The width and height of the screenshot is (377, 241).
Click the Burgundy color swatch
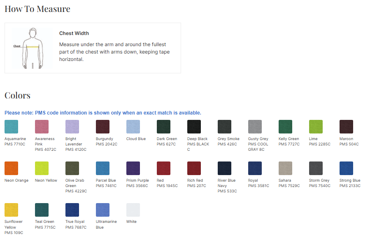(102, 127)
